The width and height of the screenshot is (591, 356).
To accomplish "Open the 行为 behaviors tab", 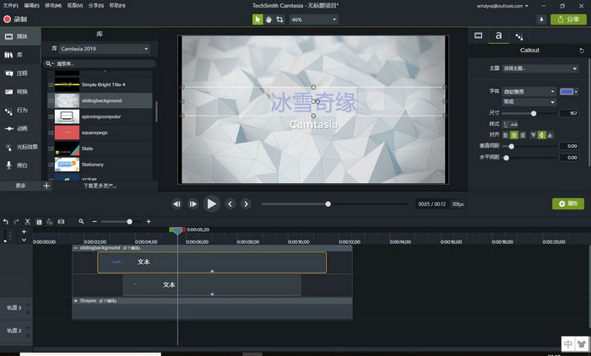I will coord(20,111).
